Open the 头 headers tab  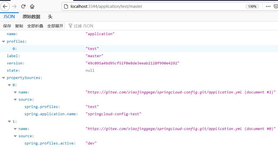pyautogui.click(x=50, y=17)
